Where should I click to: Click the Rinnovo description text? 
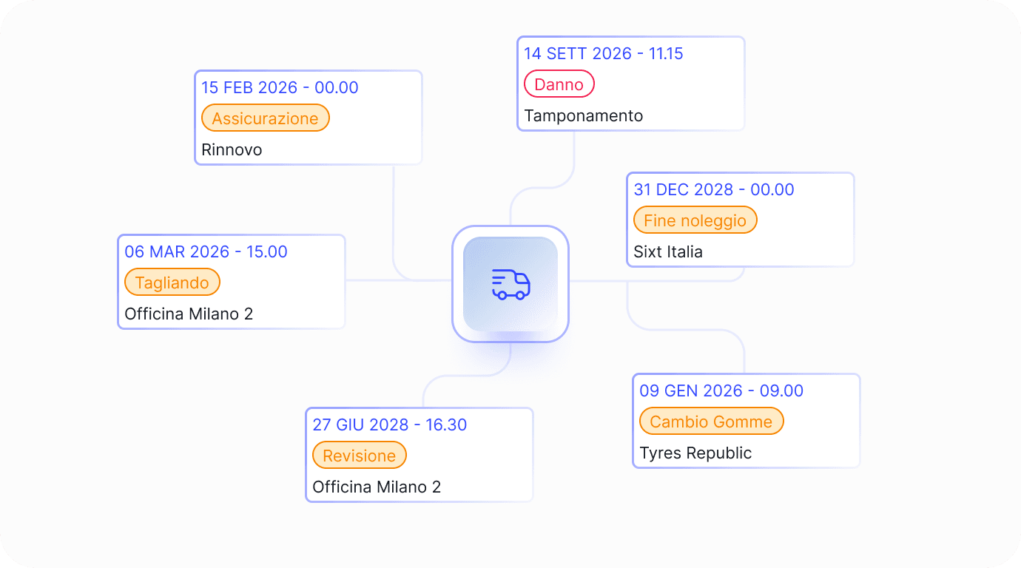232,150
